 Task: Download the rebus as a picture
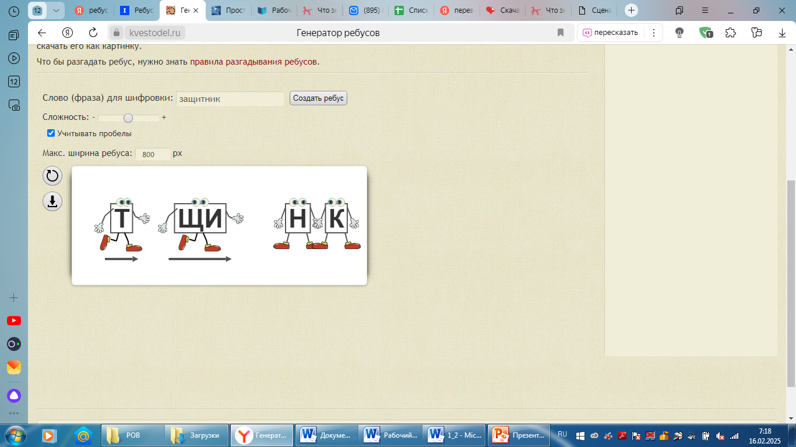[x=52, y=201]
